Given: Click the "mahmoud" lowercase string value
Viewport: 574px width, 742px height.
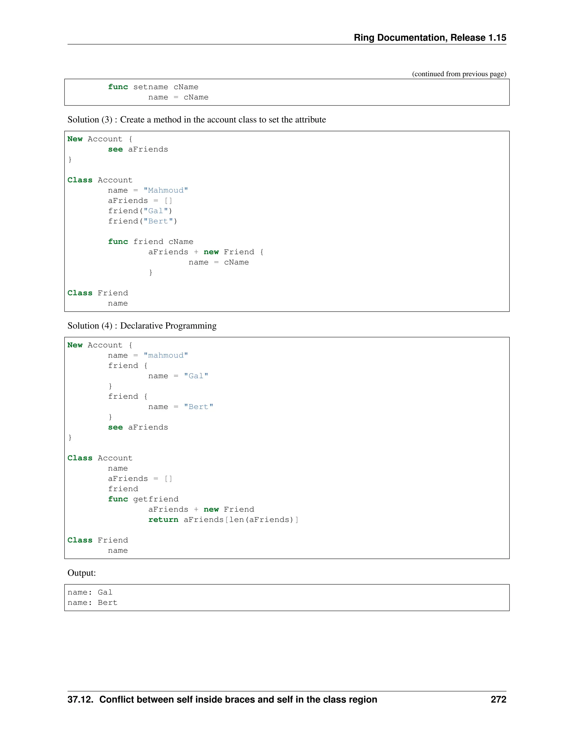Looking at the screenshot, I should coord(166,355).
